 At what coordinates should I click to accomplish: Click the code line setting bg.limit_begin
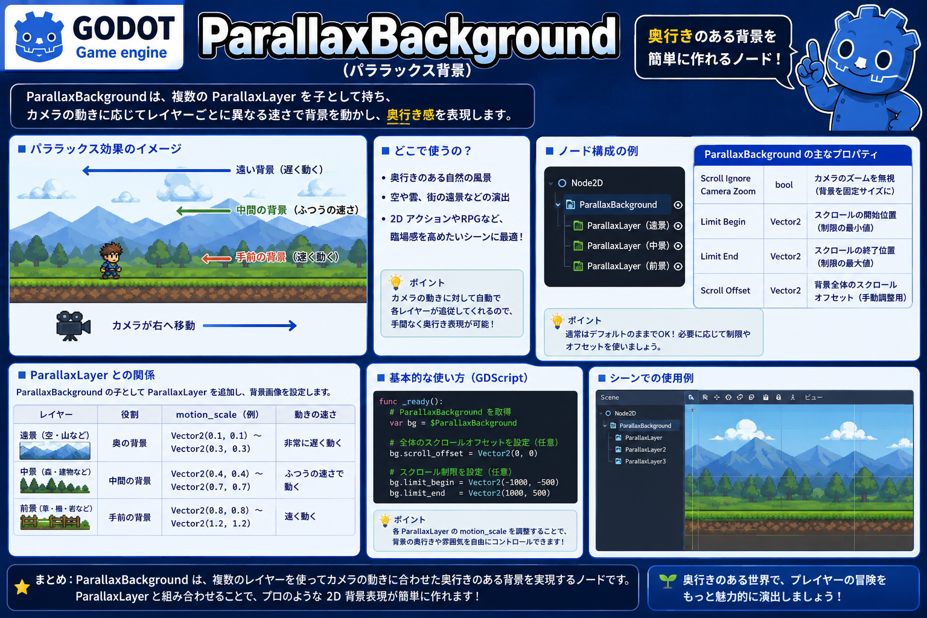click(x=474, y=482)
